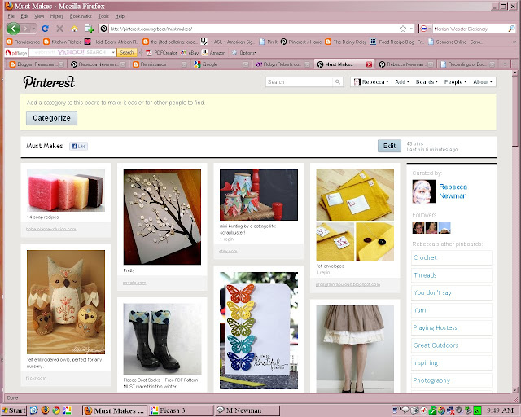The width and height of the screenshot is (521, 417).
Task: Open the Crochet pinboard
Action: [x=452, y=257]
